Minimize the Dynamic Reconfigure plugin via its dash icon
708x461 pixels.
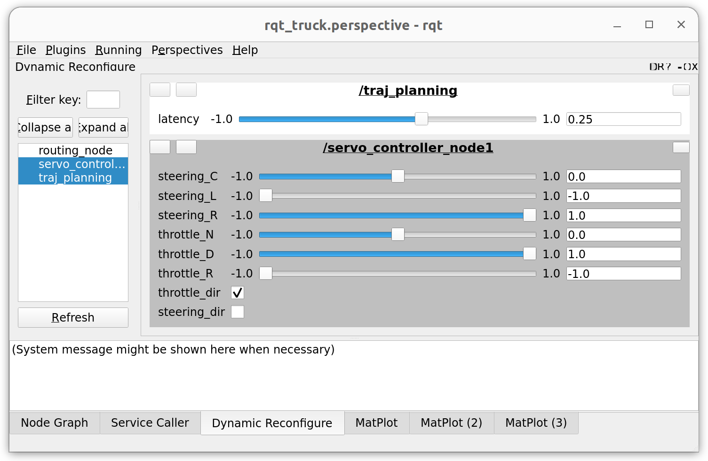pos(679,67)
